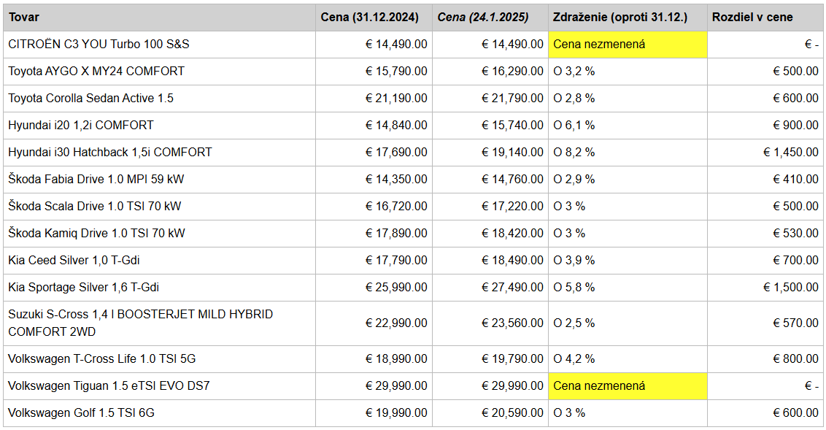Select the Zdraženie (oproti 31.12.) header
Screen dimensions: 826x430
click(x=620, y=17)
